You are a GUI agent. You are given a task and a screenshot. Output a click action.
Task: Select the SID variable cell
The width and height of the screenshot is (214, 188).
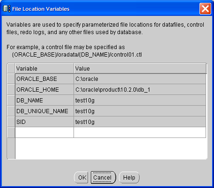pyautogui.click(x=44, y=122)
